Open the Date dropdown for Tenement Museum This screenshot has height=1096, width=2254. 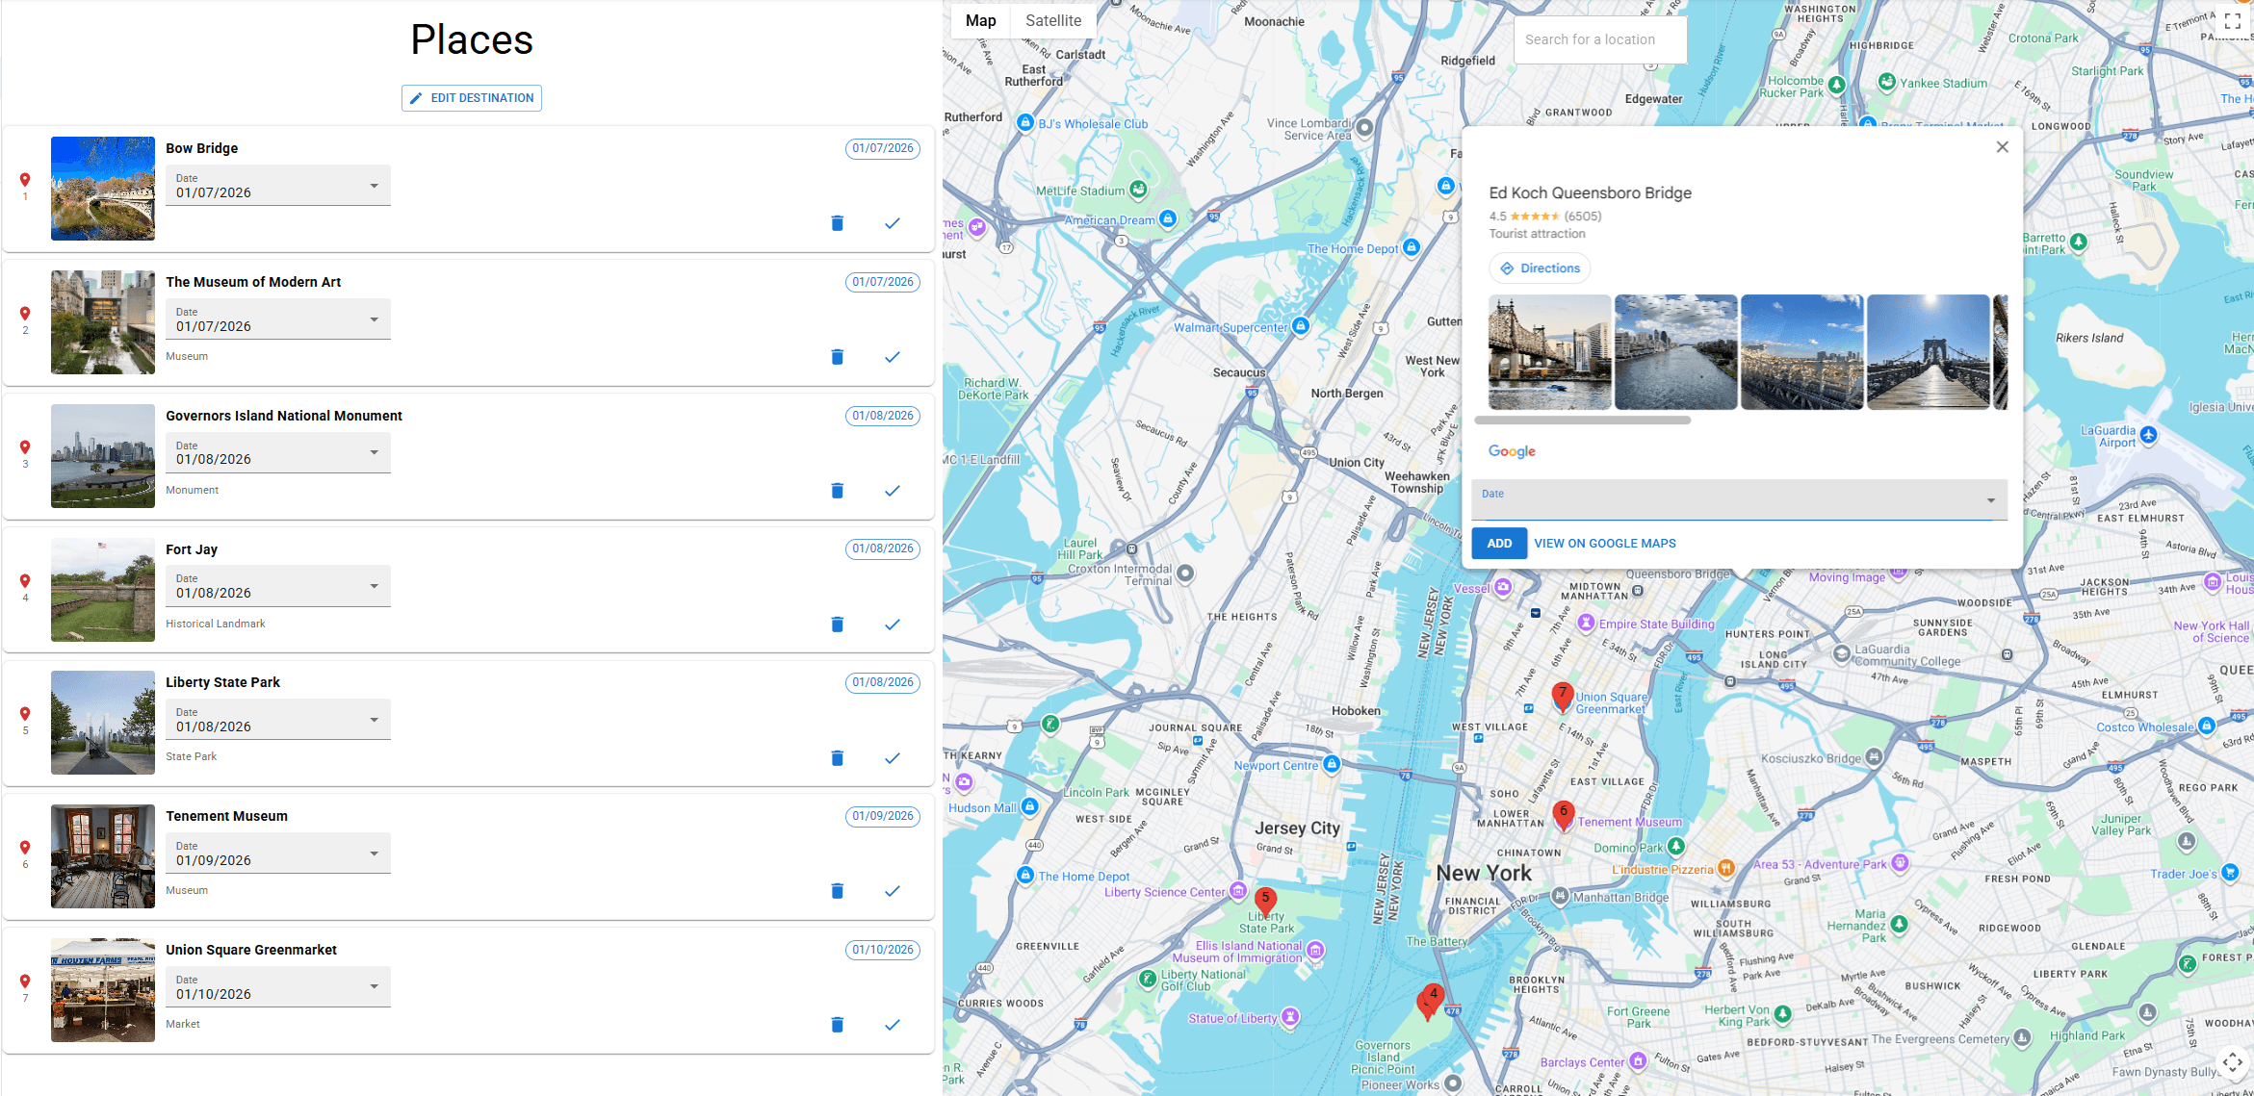[374, 853]
